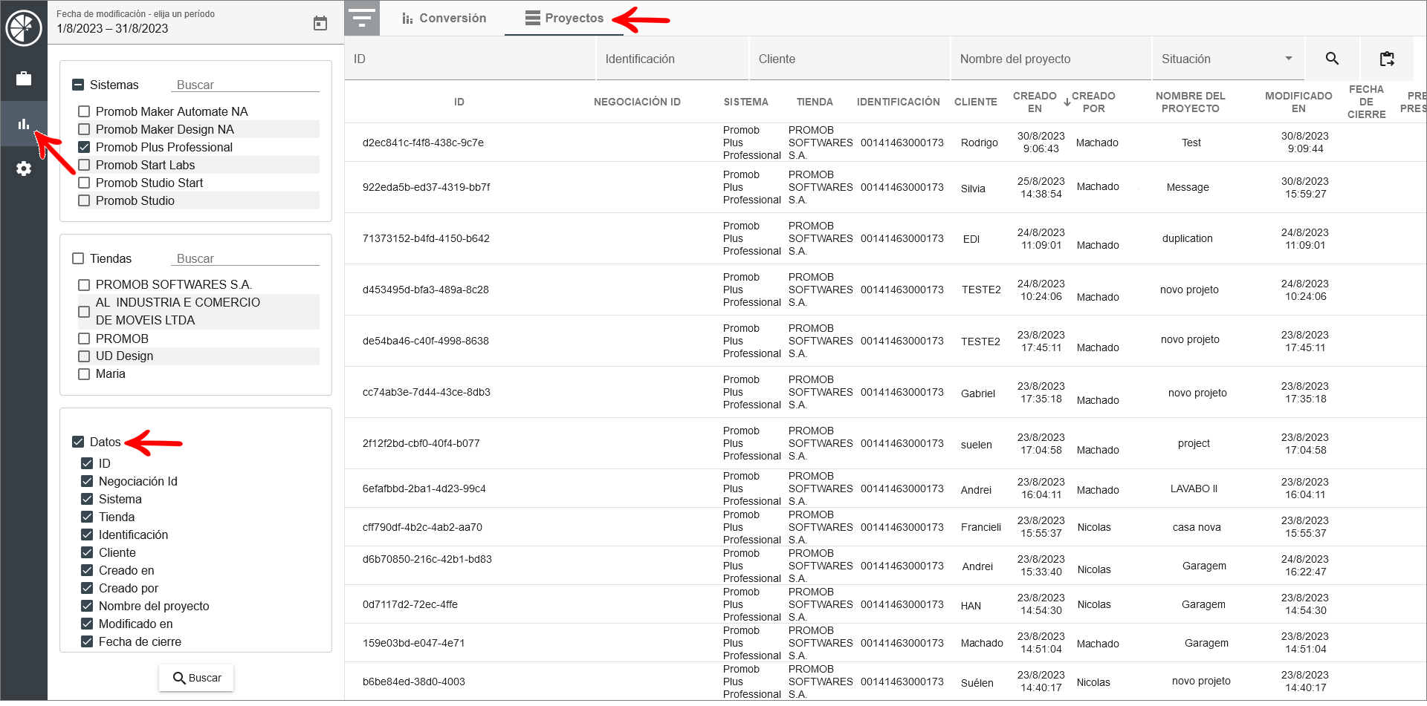Check the UD Design store
The height and width of the screenshot is (706, 1427).
coord(84,356)
